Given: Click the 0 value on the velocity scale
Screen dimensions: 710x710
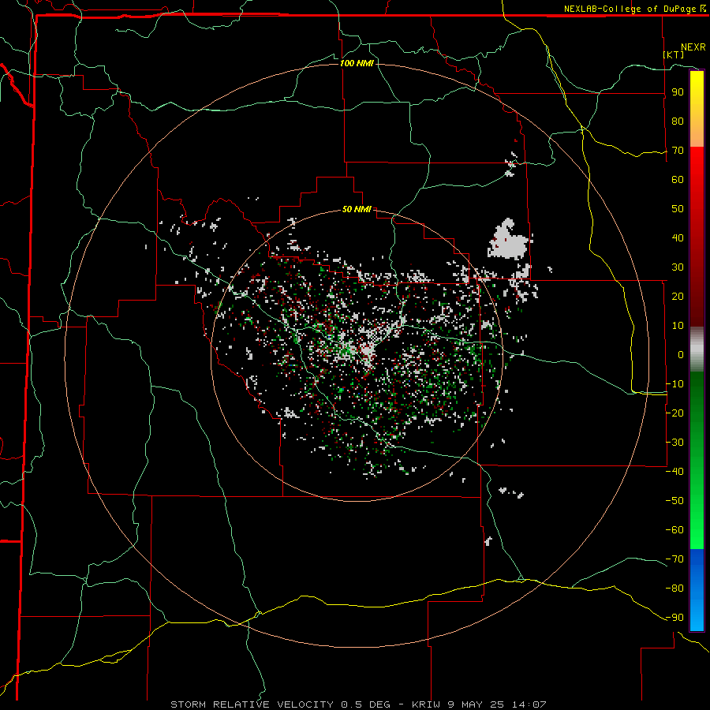Looking at the screenshot, I should click(681, 354).
